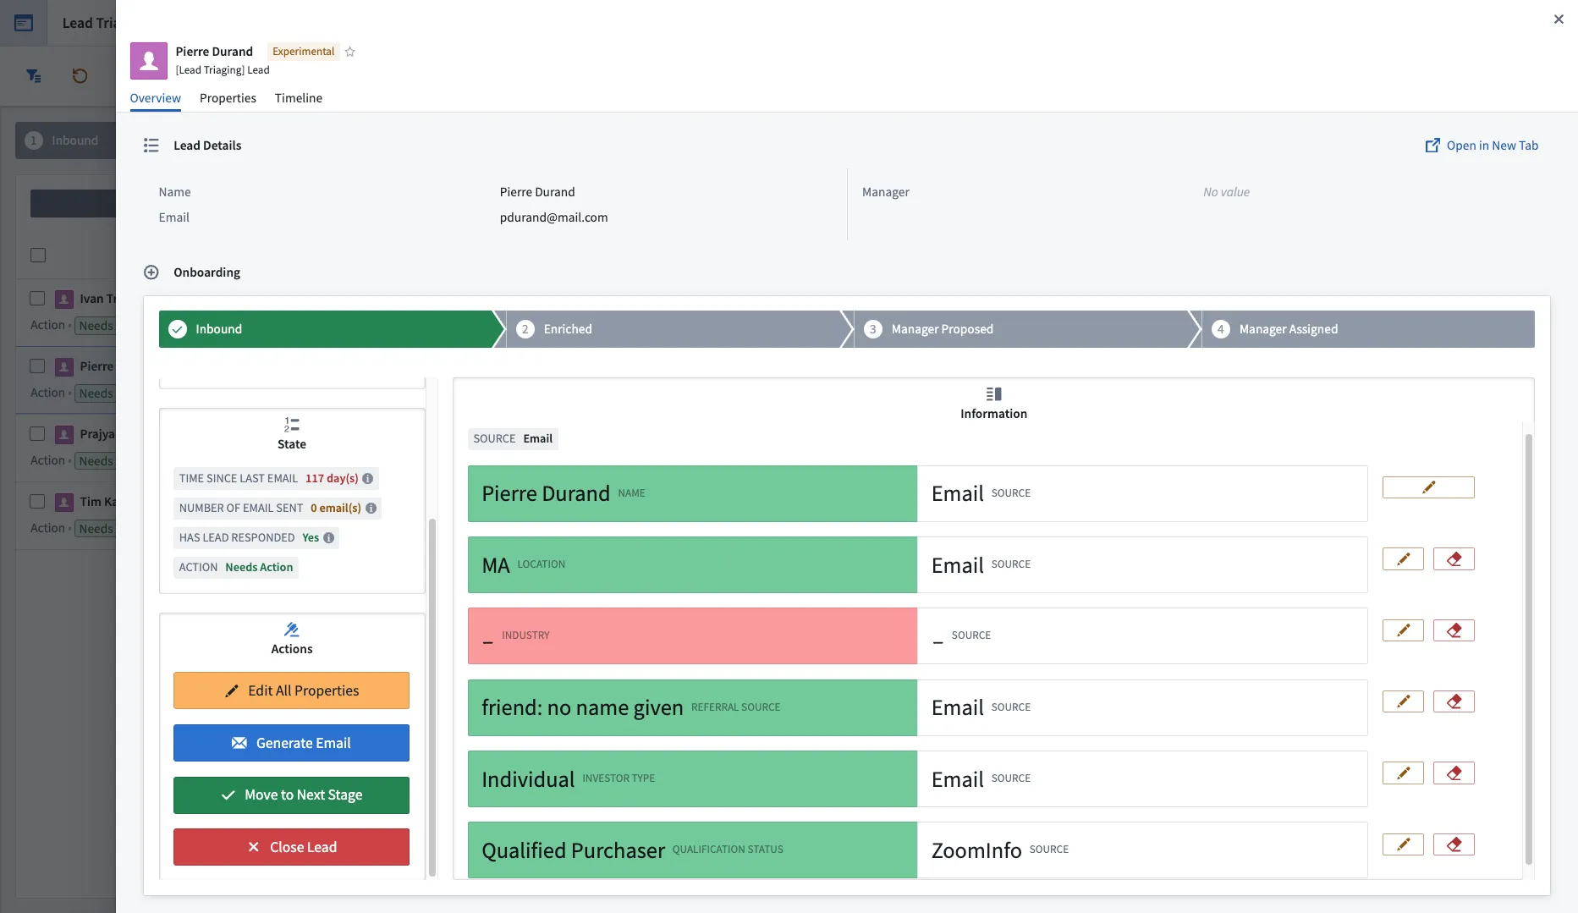
Task: Click the Close Lead button
Action: [291, 847]
